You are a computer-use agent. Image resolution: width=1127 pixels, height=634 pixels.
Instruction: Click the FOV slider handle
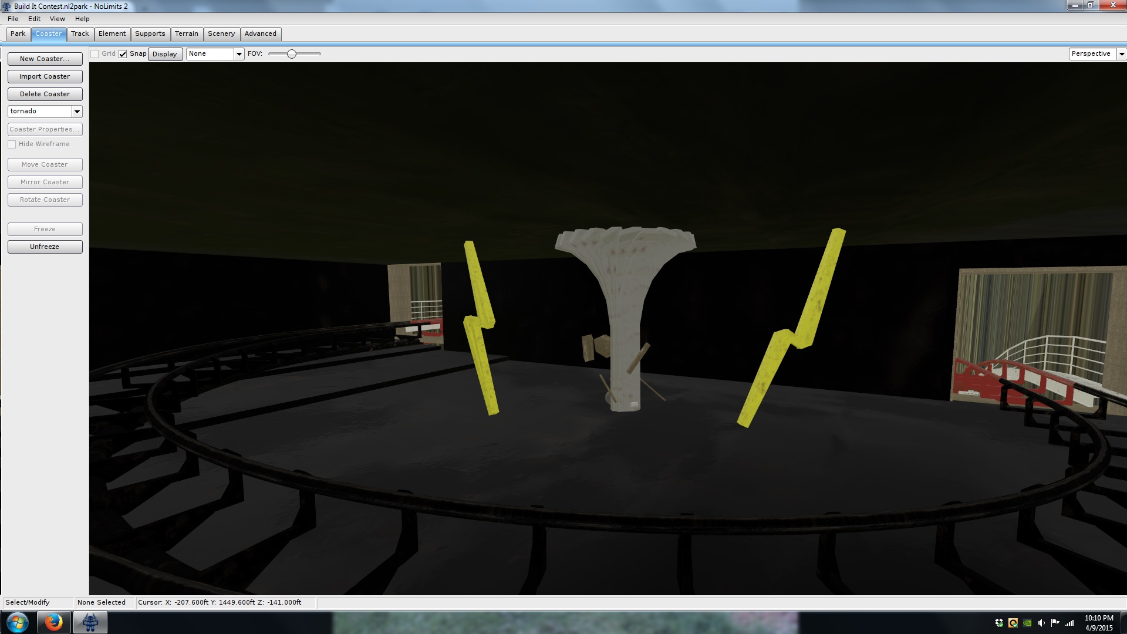(291, 54)
